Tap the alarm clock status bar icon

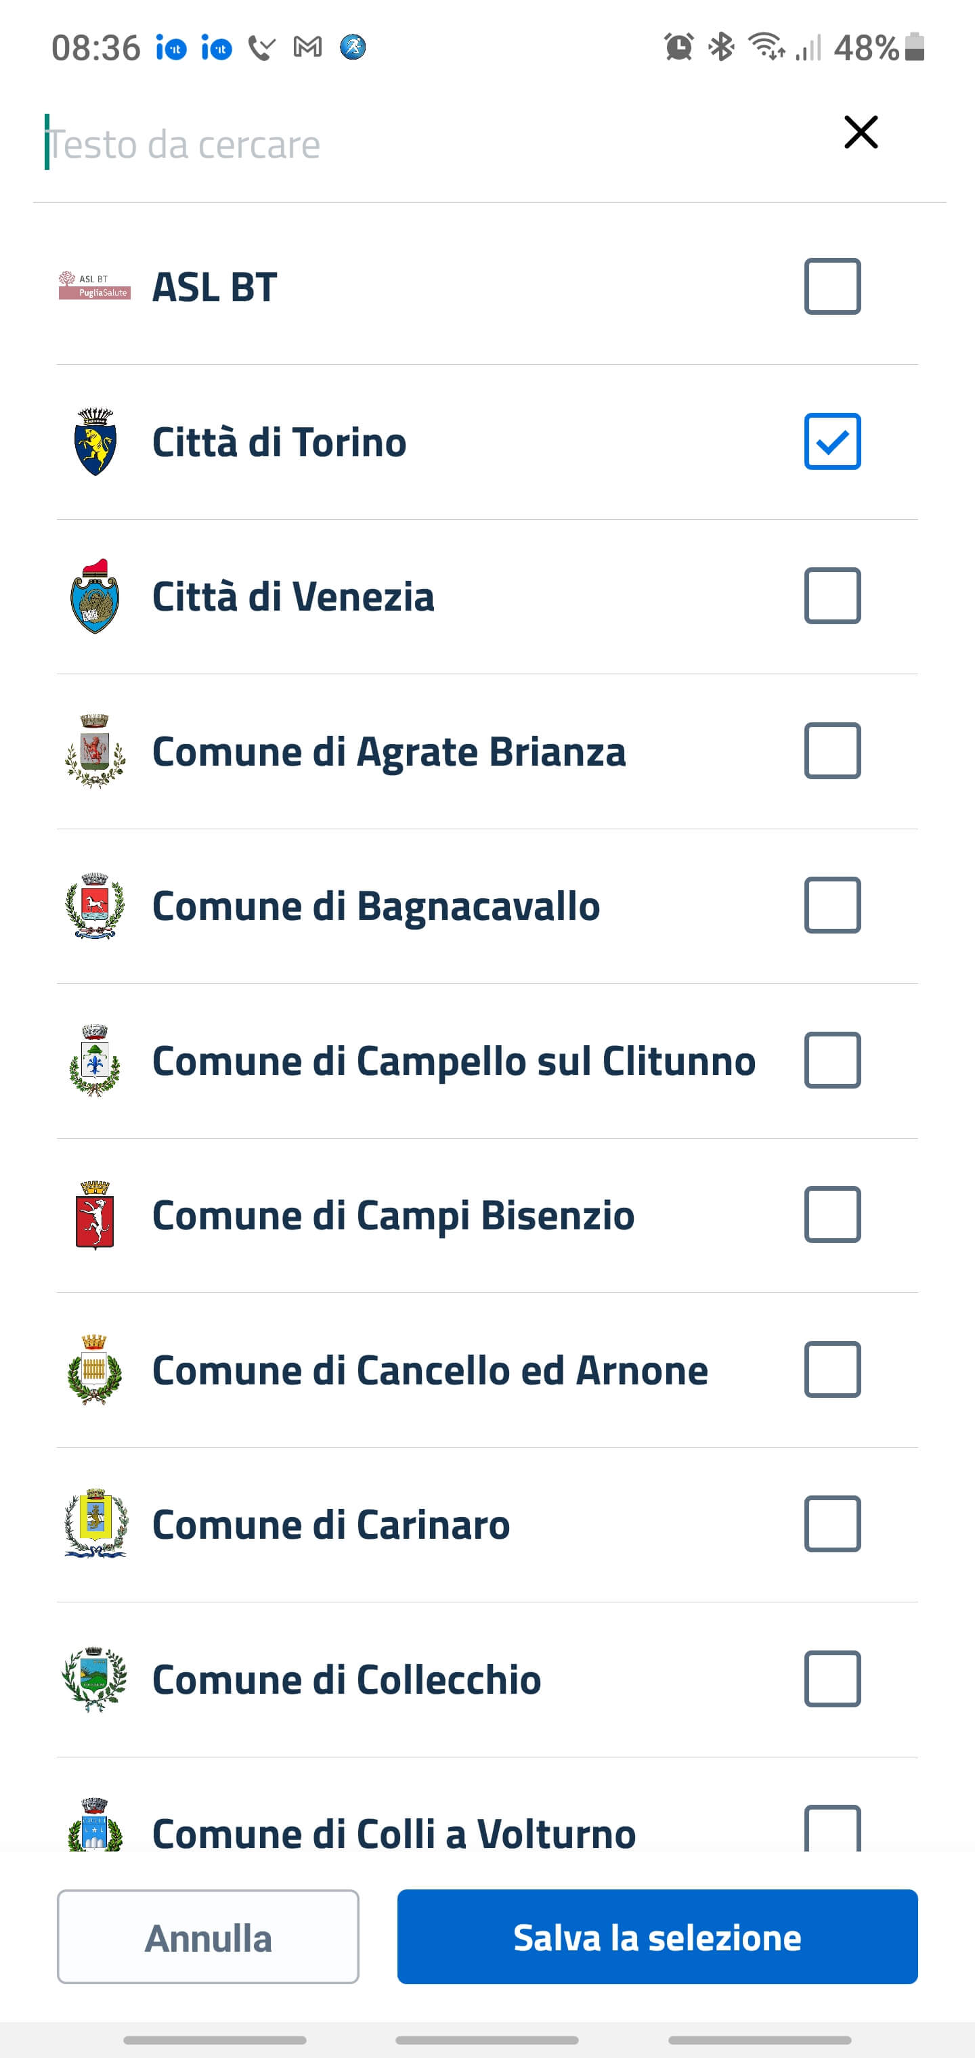coord(678,47)
